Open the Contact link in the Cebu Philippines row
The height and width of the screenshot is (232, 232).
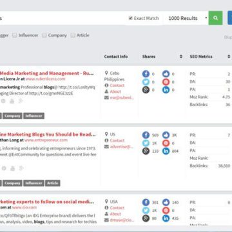[117, 85]
